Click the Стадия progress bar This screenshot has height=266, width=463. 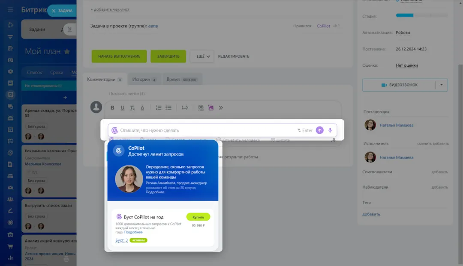421,16
